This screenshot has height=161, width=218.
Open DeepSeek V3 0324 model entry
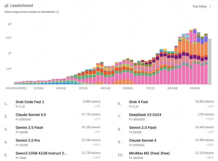145,115
